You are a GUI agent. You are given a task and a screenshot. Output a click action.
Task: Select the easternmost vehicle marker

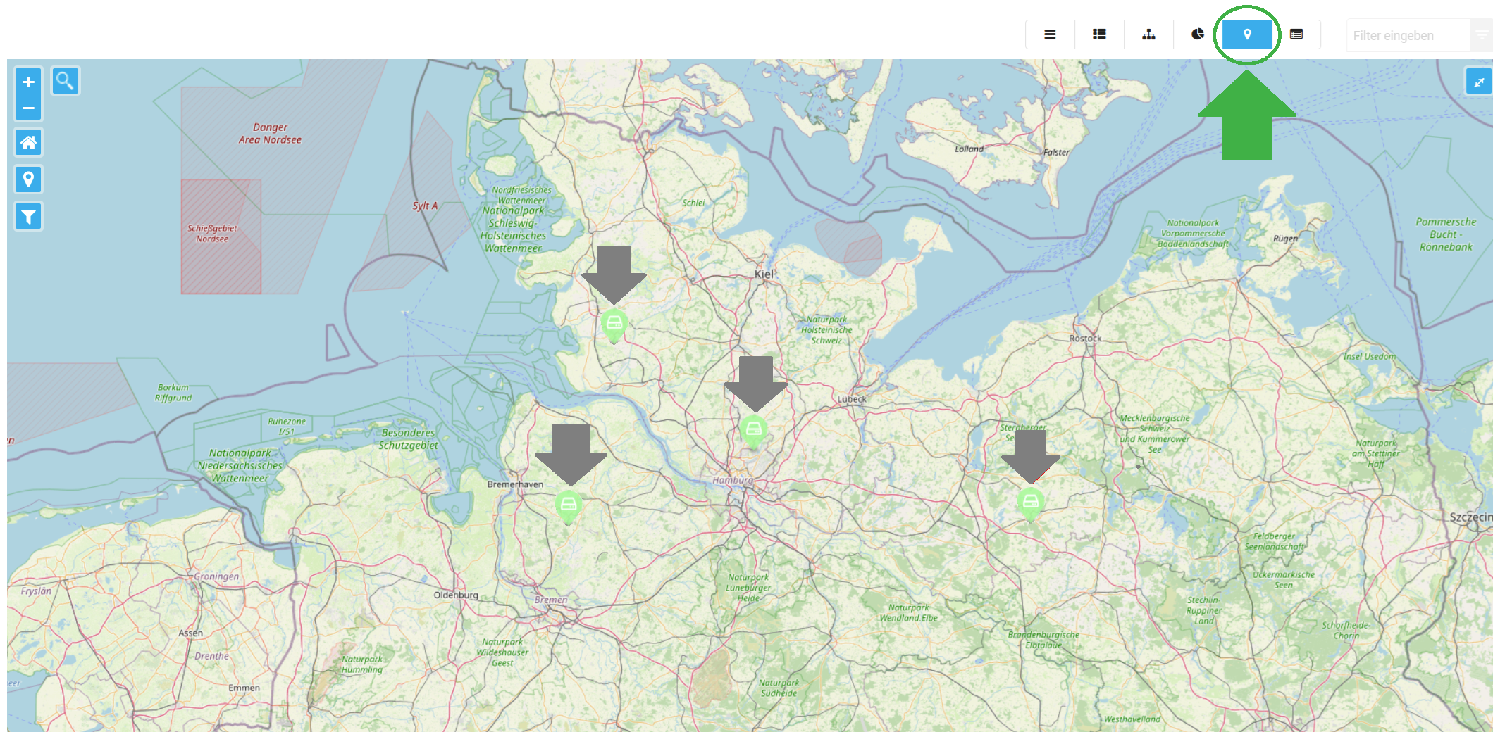coord(1030,502)
